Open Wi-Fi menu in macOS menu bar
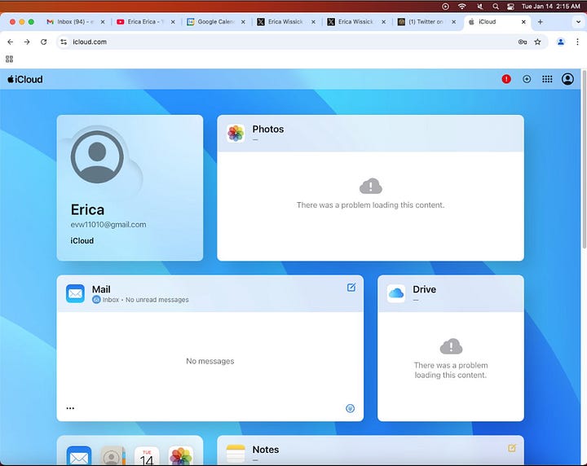Screen dimensions: 587x466 pos(462,7)
